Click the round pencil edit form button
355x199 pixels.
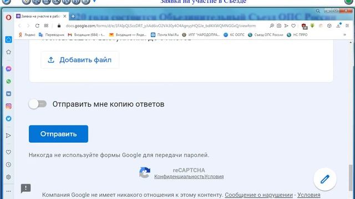[325, 179]
